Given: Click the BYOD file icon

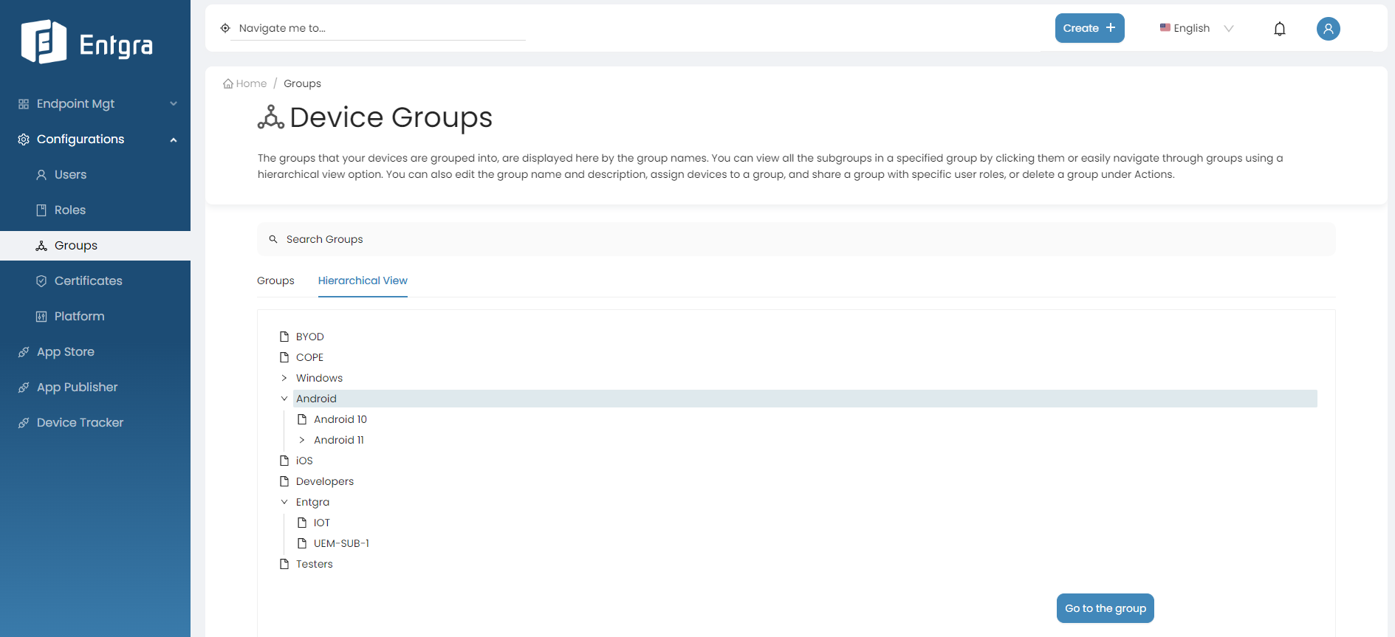Looking at the screenshot, I should pos(284,337).
